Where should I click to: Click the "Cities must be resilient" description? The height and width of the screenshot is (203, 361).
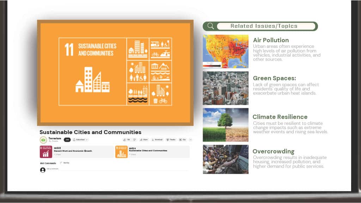point(290,127)
